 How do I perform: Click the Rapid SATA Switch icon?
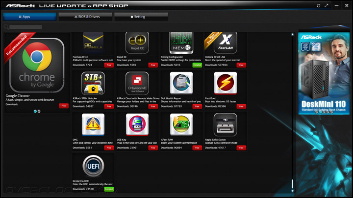(226, 125)
